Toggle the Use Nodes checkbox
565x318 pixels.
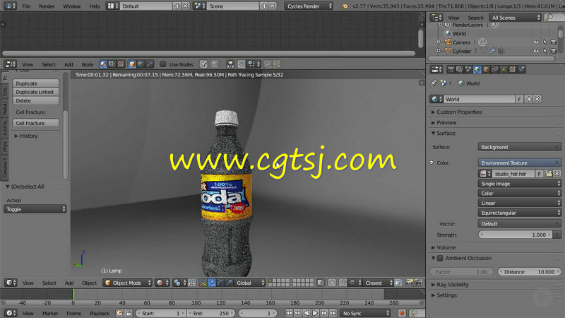[163, 64]
